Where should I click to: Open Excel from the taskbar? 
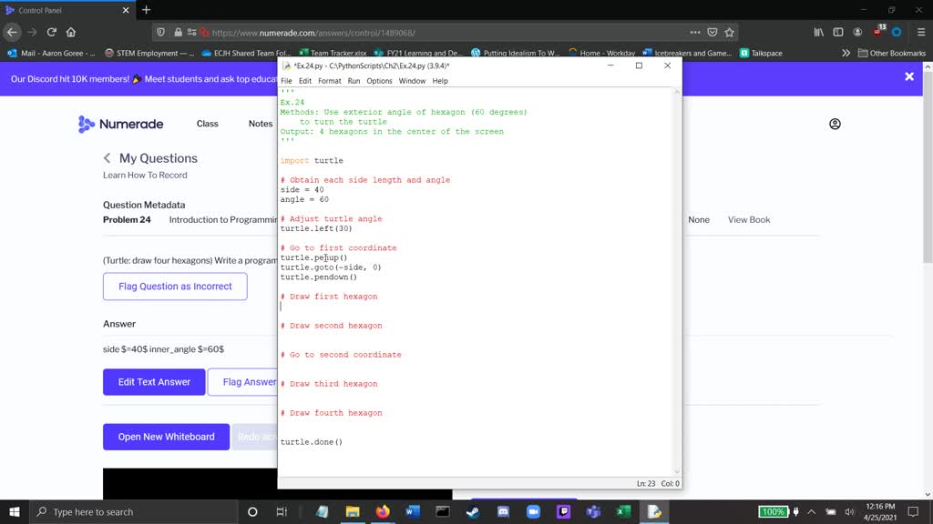click(x=625, y=511)
